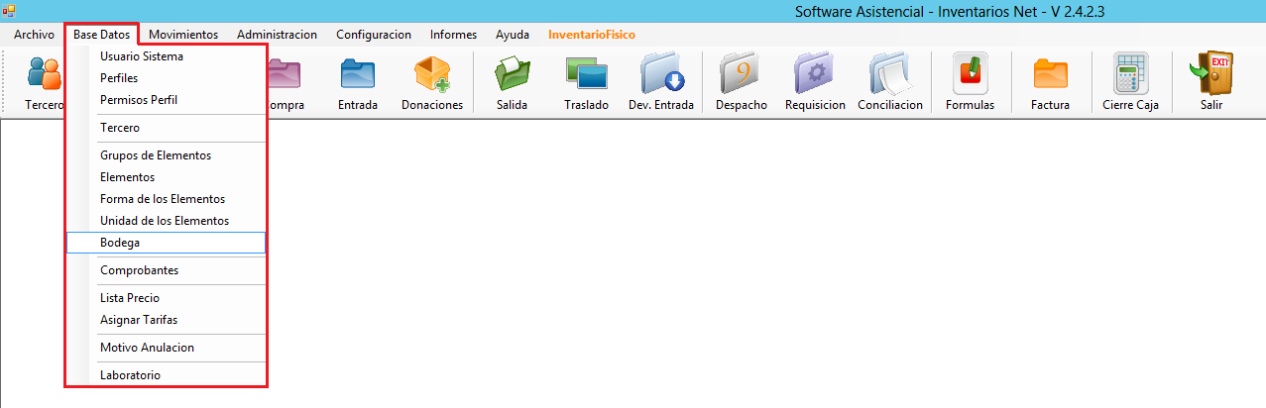Choose Usuario Sistema menu entry
Screen dimensions: 1266x408
142,56
